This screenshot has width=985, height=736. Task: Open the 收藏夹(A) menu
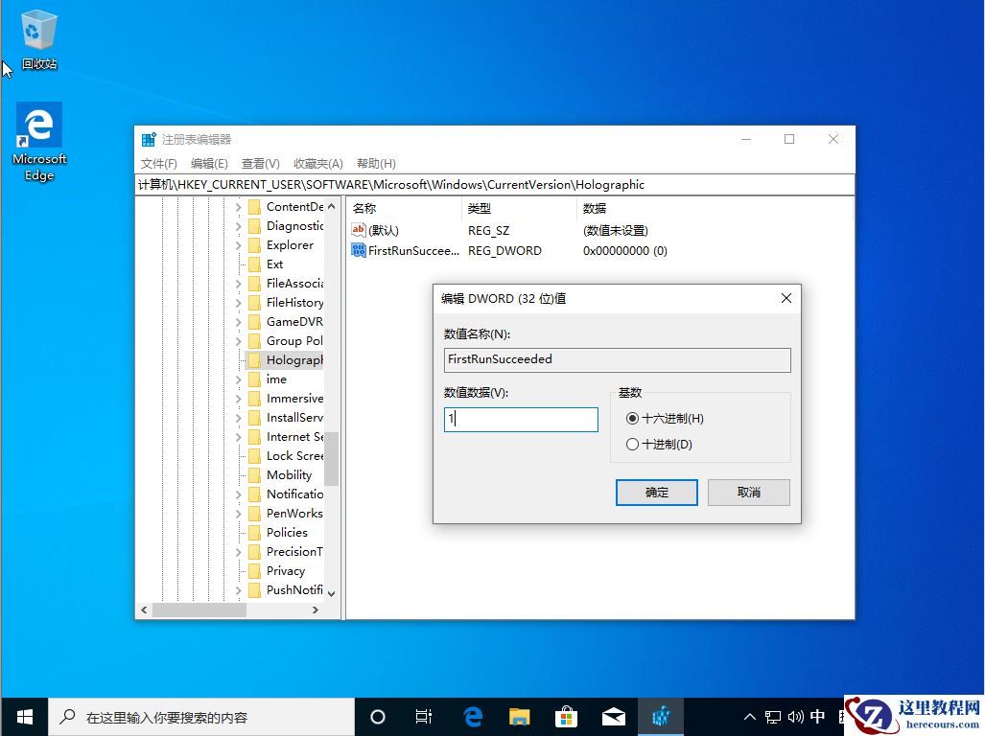pyautogui.click(x=317, y=163)
